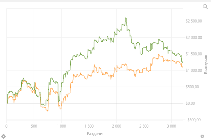Click the info icon below the chart
This screenshot has height=140, width=211.
203,136
